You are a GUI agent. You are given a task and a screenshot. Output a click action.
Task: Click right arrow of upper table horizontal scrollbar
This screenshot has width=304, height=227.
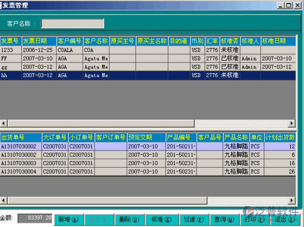point(292,124)
